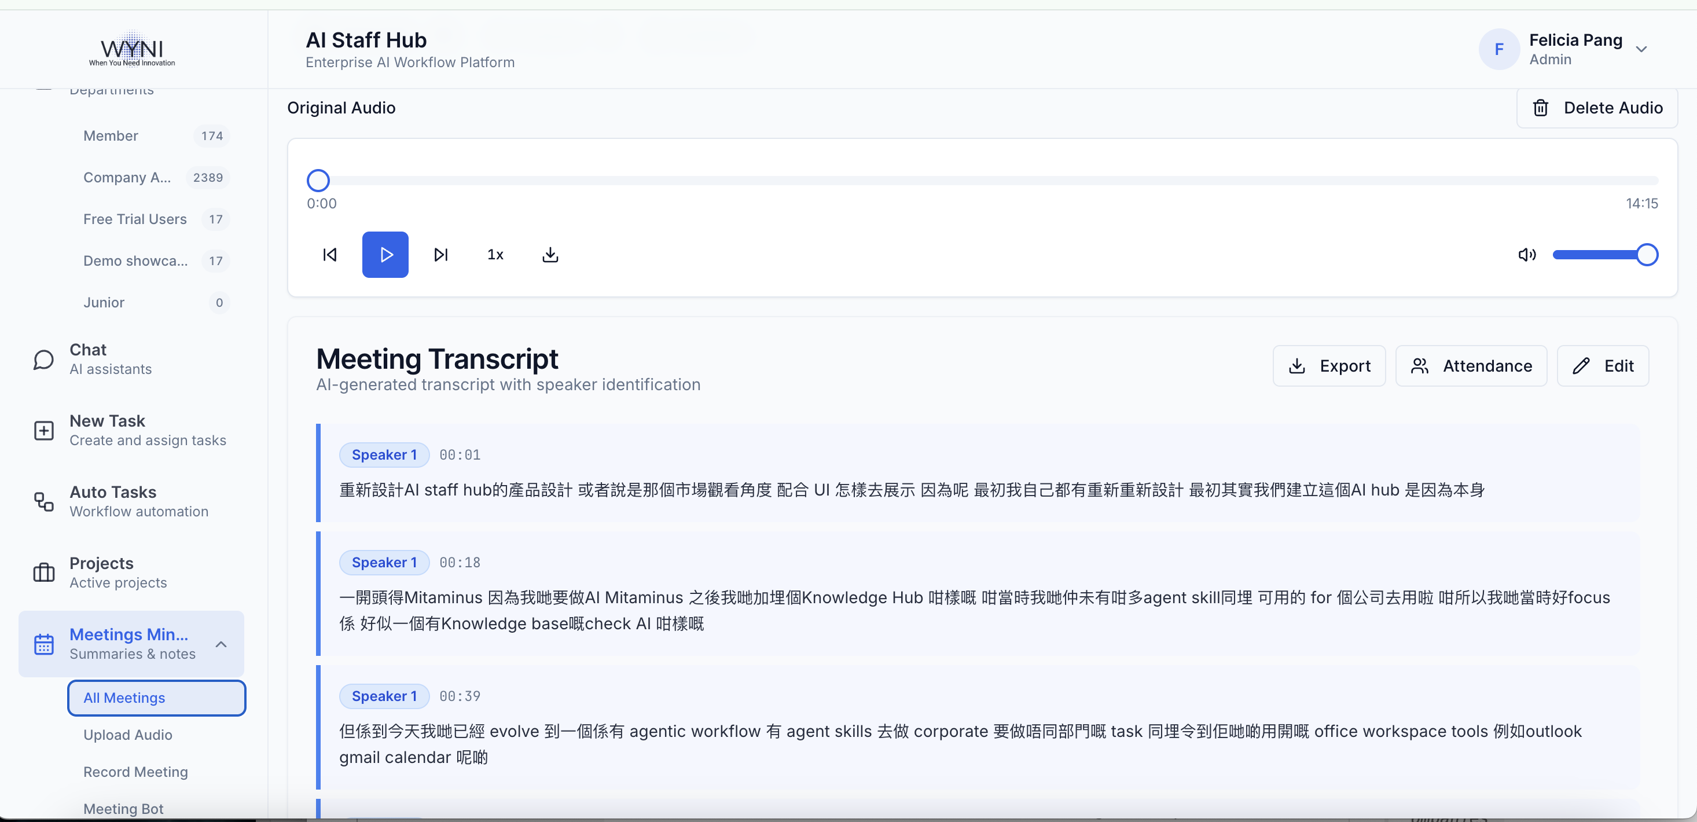
Task: Select the Member department
Action: click(x=156, y=135)
